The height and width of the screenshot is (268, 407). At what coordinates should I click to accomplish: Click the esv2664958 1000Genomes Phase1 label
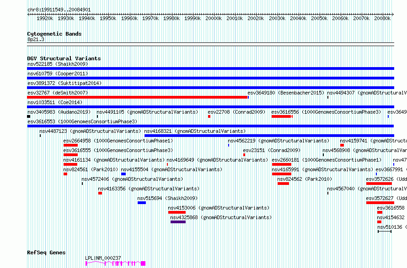(x=118, y=141)
